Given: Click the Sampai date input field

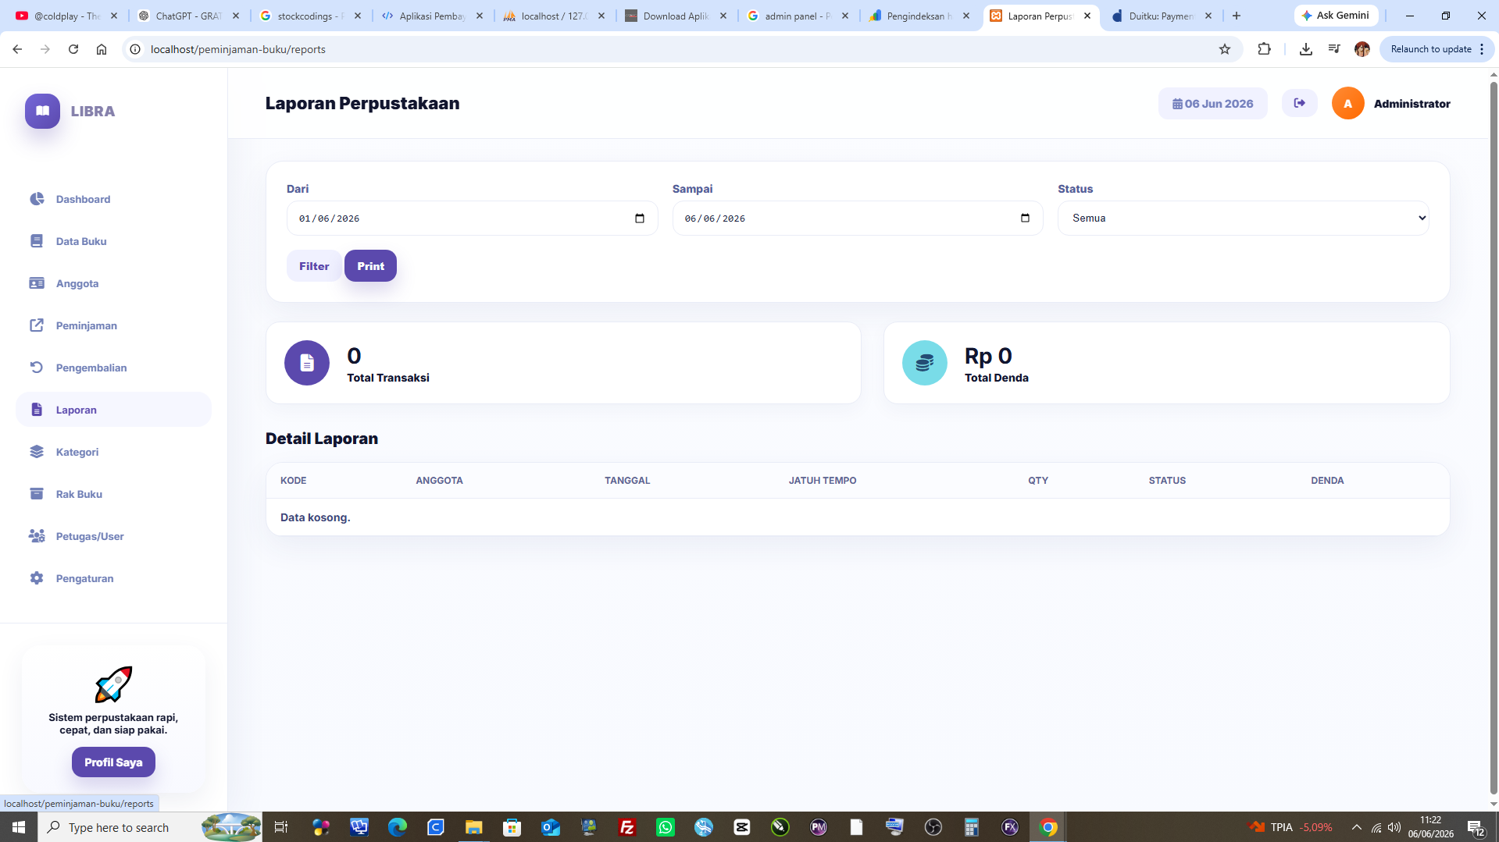Looking at the screenshot, I should 858,218.
